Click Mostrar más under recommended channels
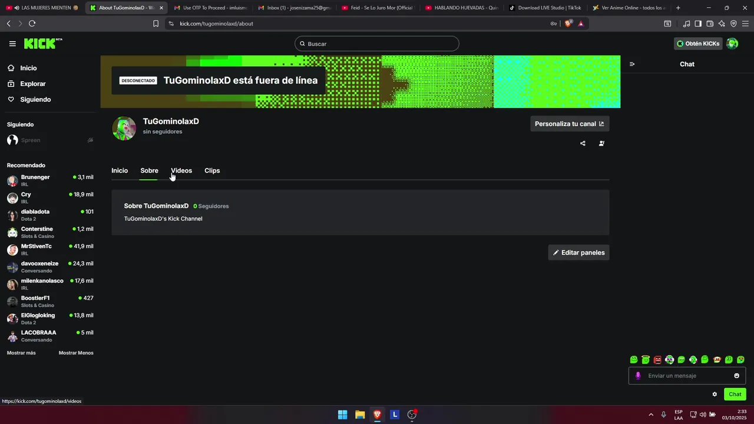The width and height of the screenshot is (754, 424). (21, 353)
